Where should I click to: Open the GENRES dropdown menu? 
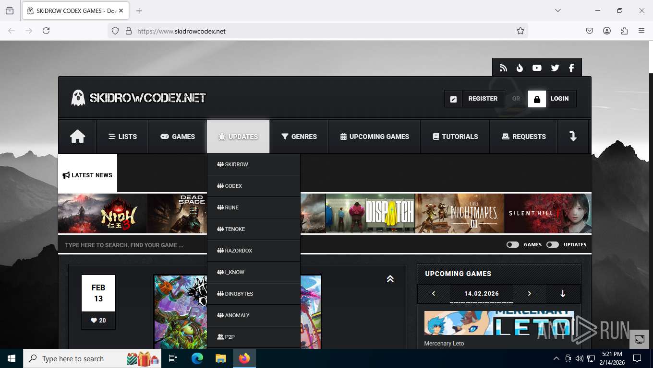click(299, 137)
